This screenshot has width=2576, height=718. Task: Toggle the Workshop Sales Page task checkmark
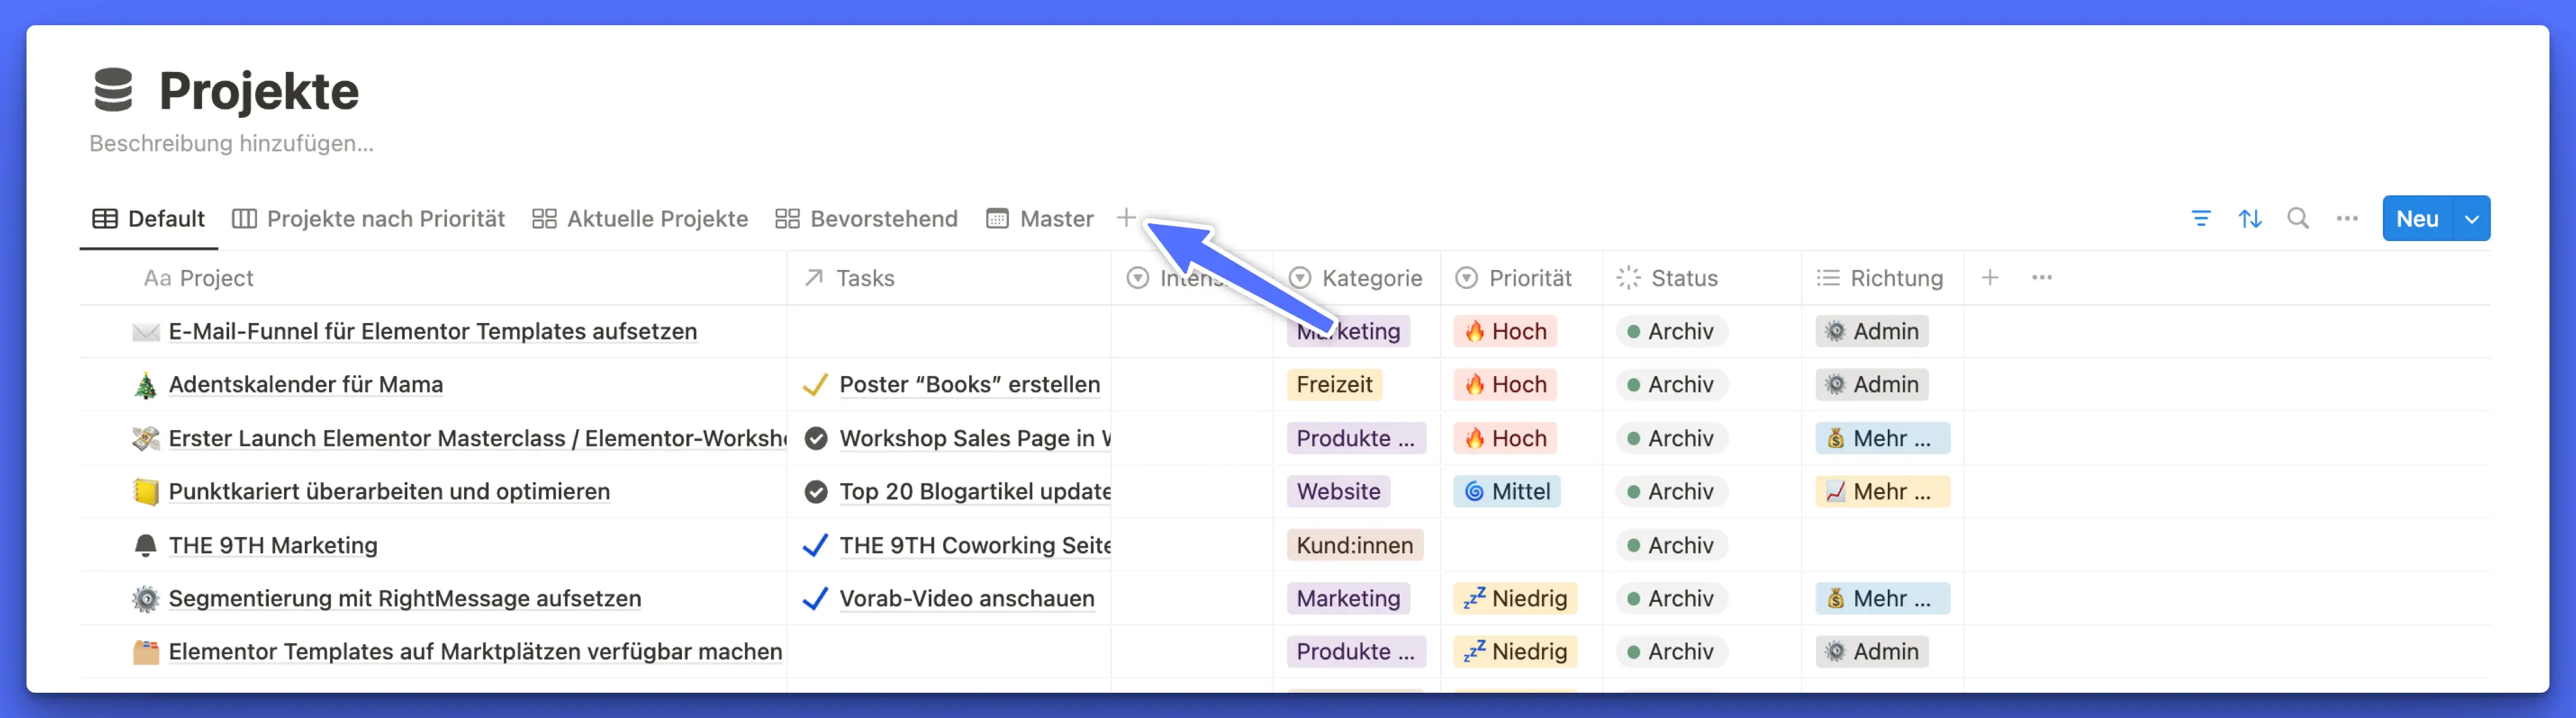point(816,438)
